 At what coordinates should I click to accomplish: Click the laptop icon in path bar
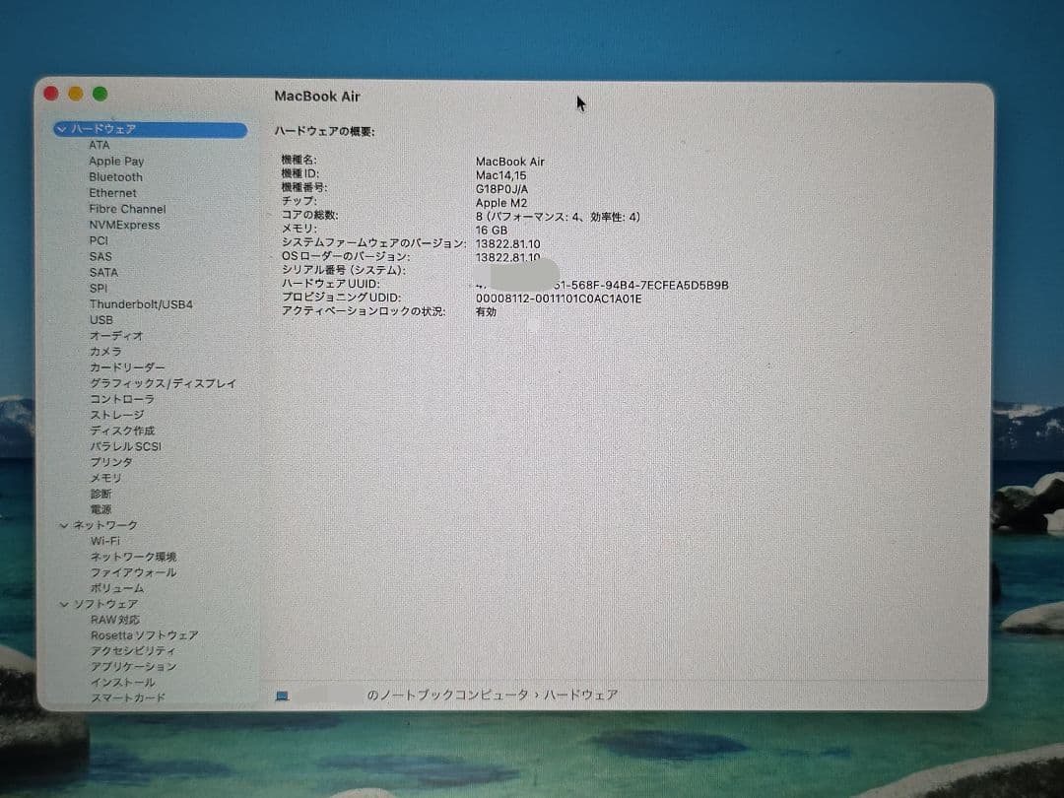283,696
